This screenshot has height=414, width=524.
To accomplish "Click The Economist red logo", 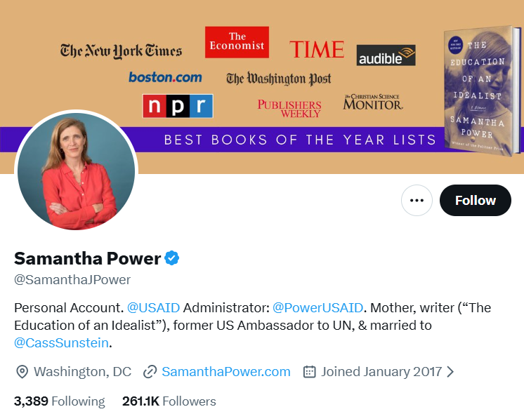I will click(x=237, y=42).
